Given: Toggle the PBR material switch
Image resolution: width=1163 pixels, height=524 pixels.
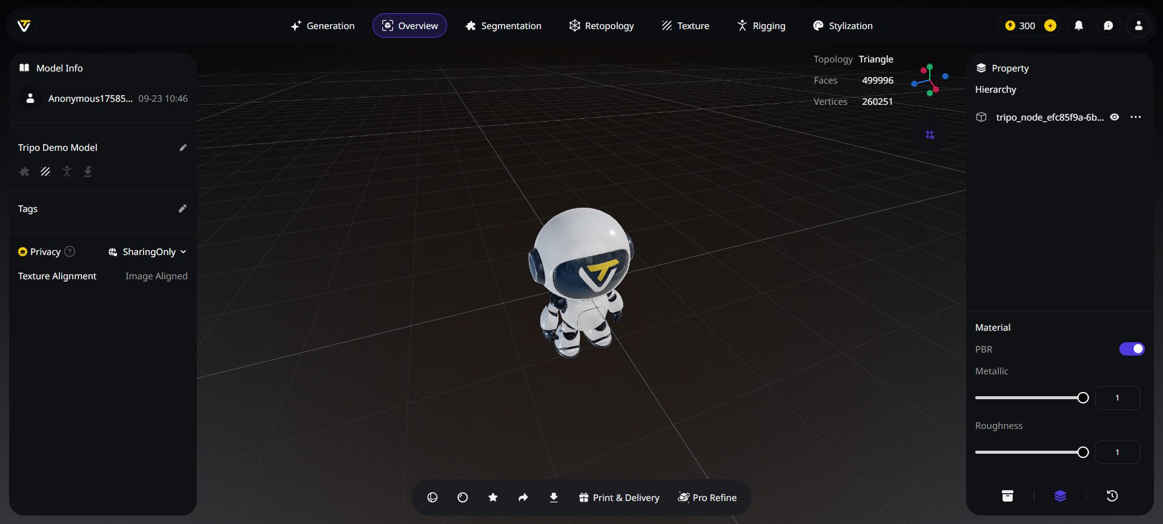Looking at the screenshot, I should click(x=1132, y=349).
